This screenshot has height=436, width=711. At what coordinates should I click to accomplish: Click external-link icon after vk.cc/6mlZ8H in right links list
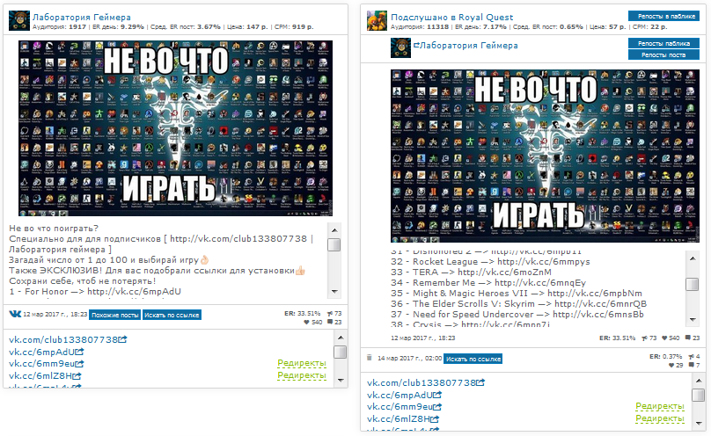pos(435,419)
